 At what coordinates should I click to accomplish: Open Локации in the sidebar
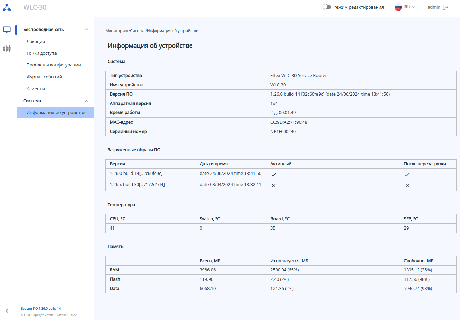point(36,42)
